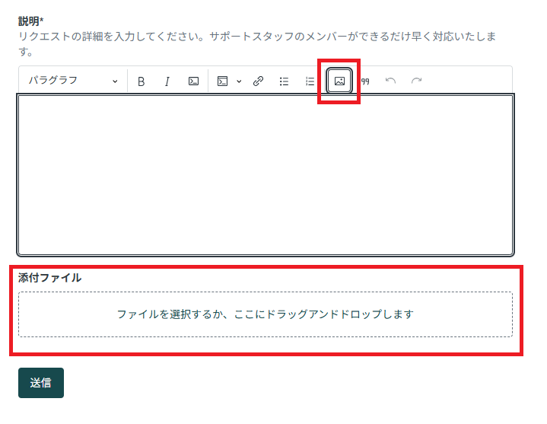Image resolution: width=547 pixels, height=424 pixels.
Task: Select the 添付ファイル heading
Action: (x=50, y=278)
